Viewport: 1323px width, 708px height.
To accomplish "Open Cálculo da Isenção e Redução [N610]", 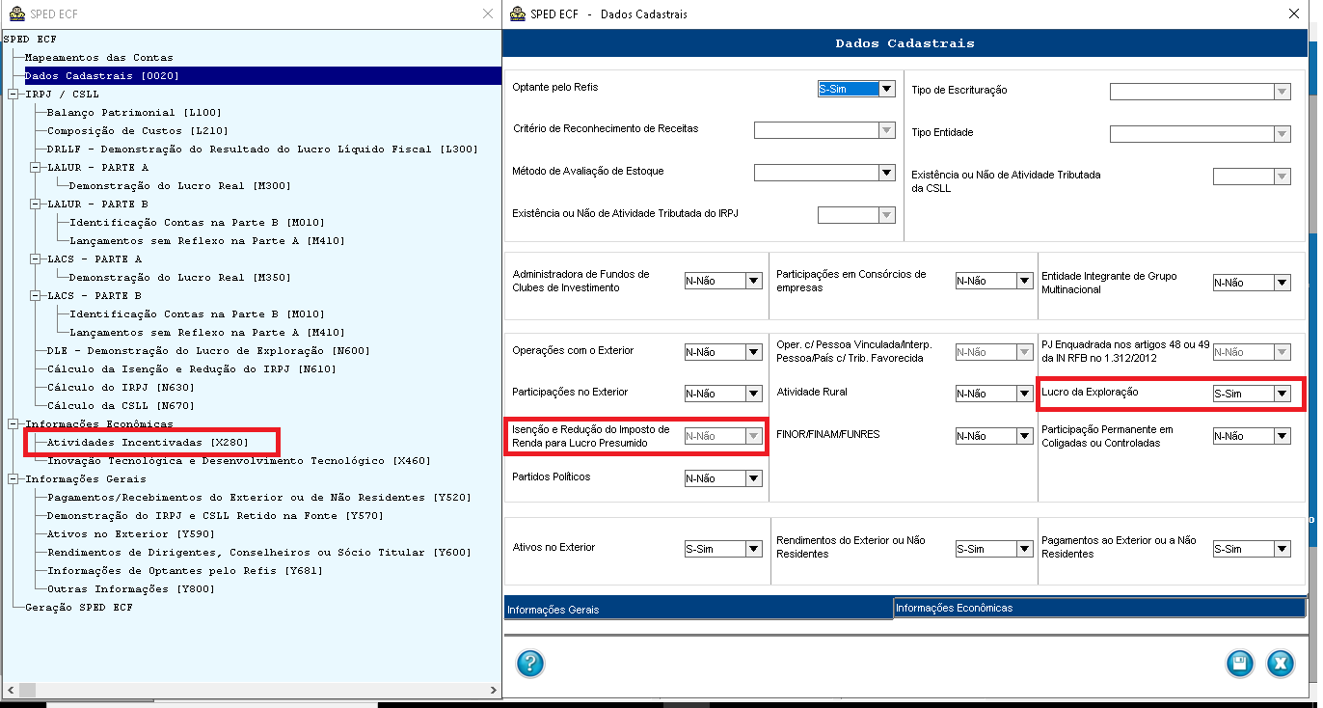I will tap(191, 369).
